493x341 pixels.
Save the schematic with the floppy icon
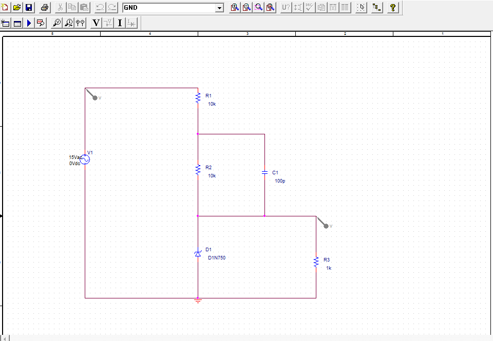[29, 8]
